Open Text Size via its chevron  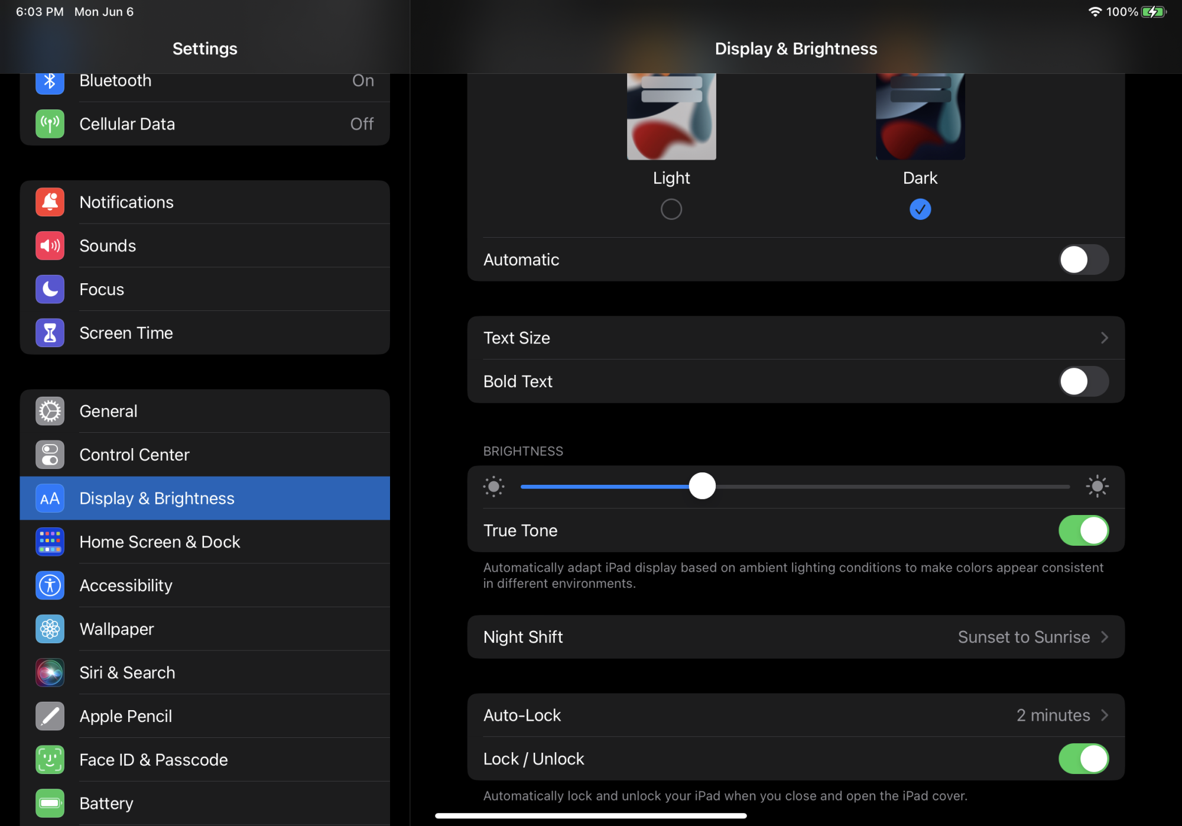(1104, 338)
